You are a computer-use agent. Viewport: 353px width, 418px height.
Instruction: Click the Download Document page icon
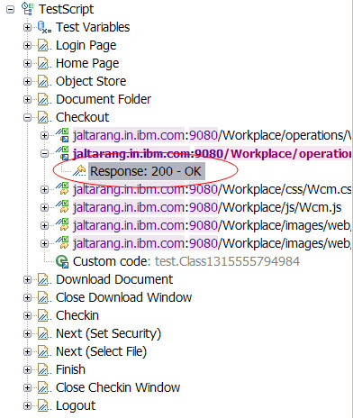pos(44,279)
